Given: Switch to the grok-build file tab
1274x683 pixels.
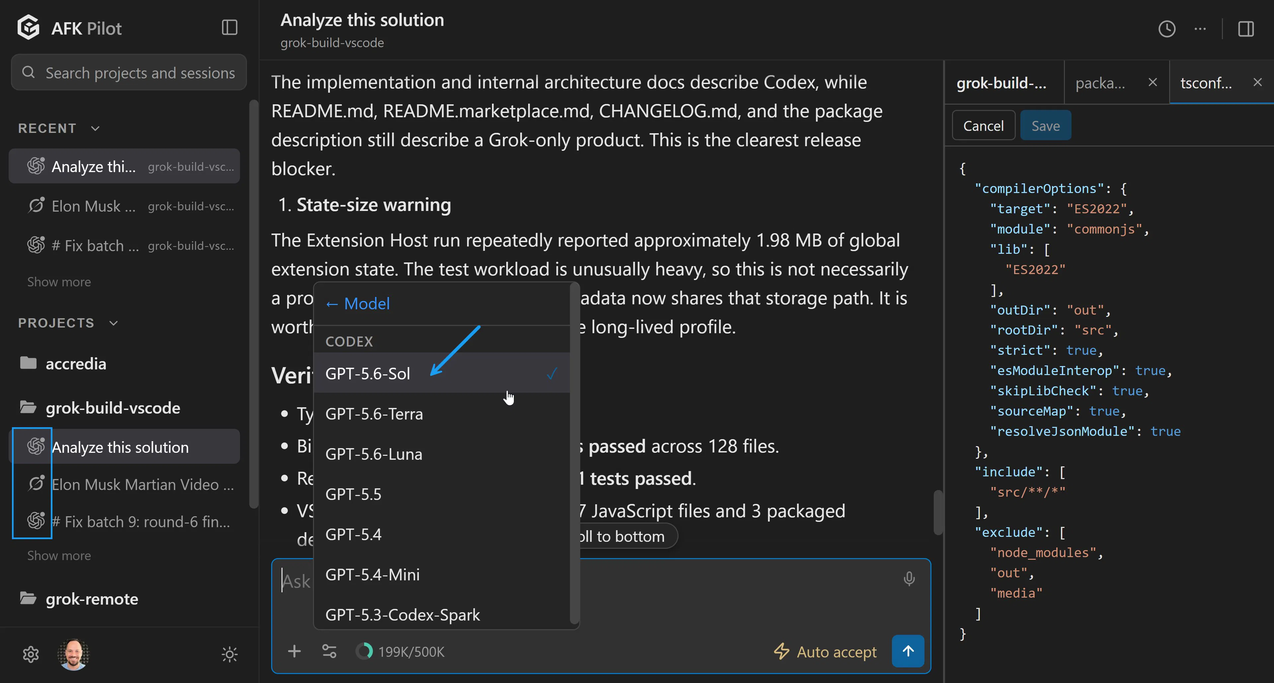Looking at the screenshot, I should point(1004,83).
